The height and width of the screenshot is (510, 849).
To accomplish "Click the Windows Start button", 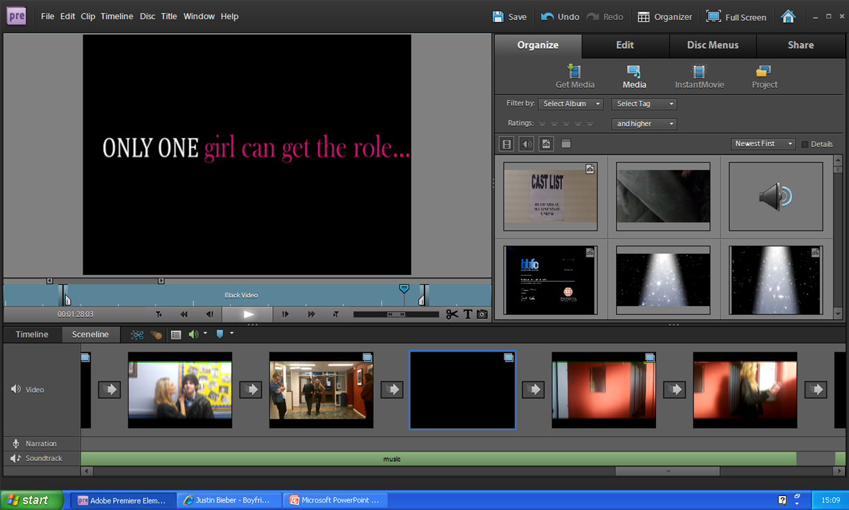I will pos(32,500).
